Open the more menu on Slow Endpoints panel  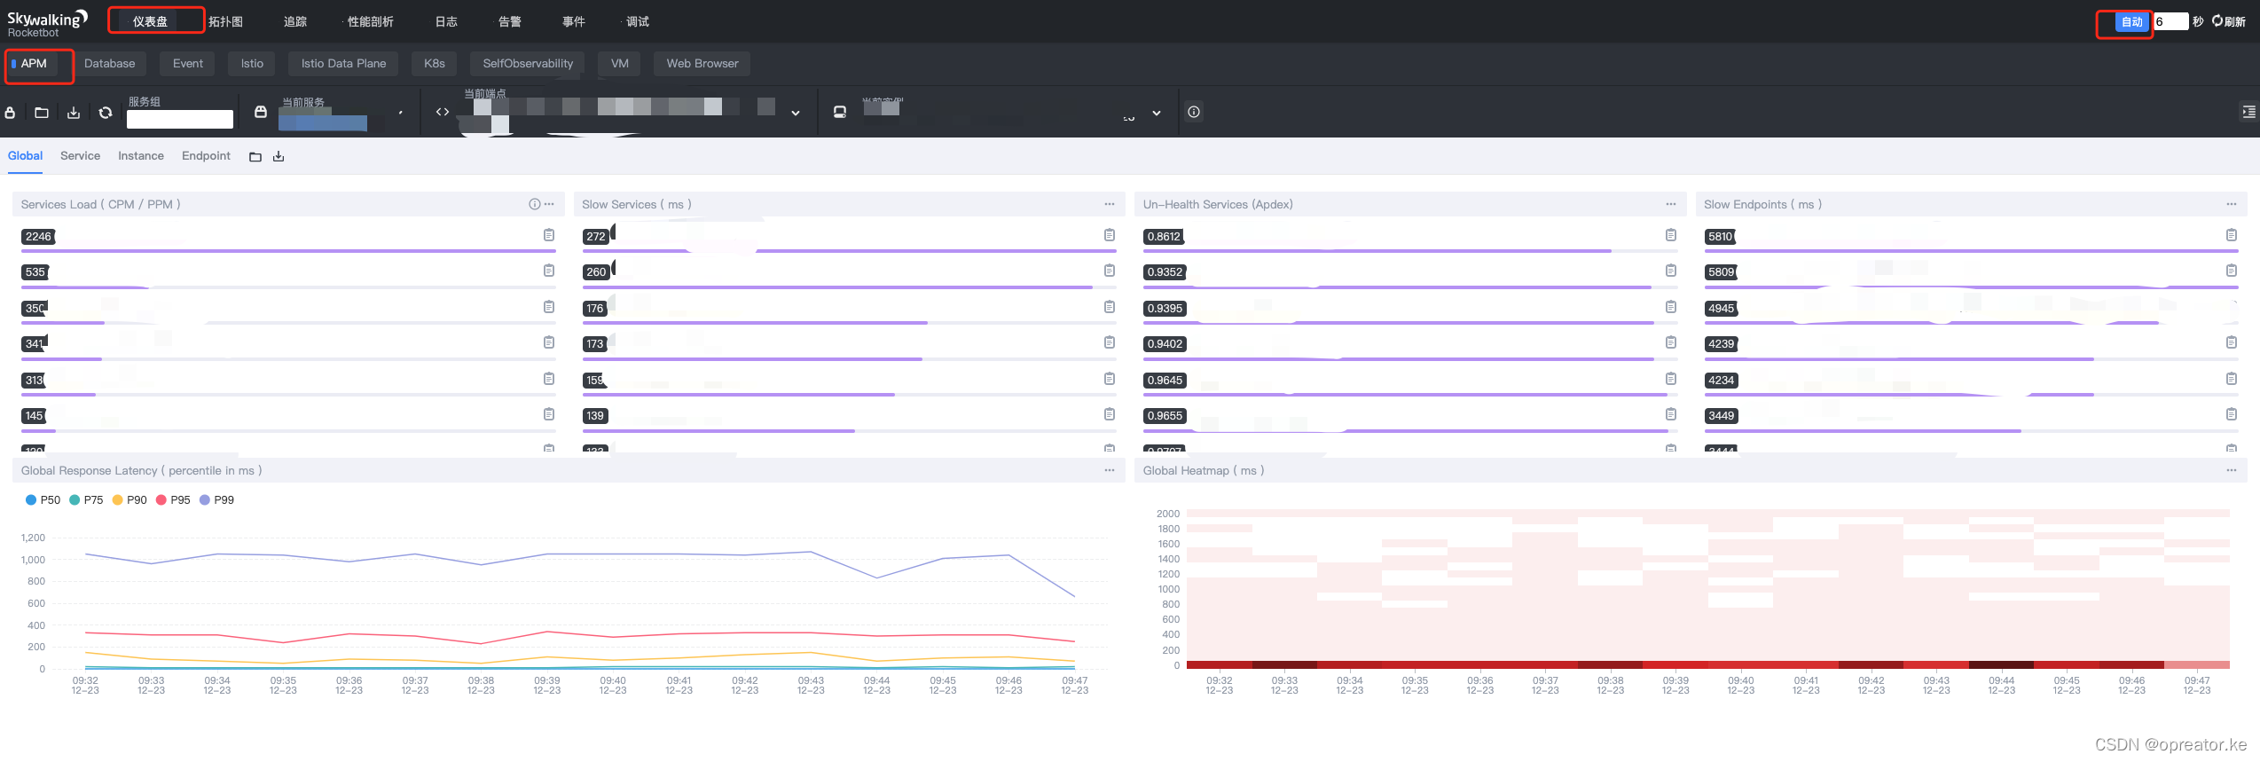point(2232,204)
